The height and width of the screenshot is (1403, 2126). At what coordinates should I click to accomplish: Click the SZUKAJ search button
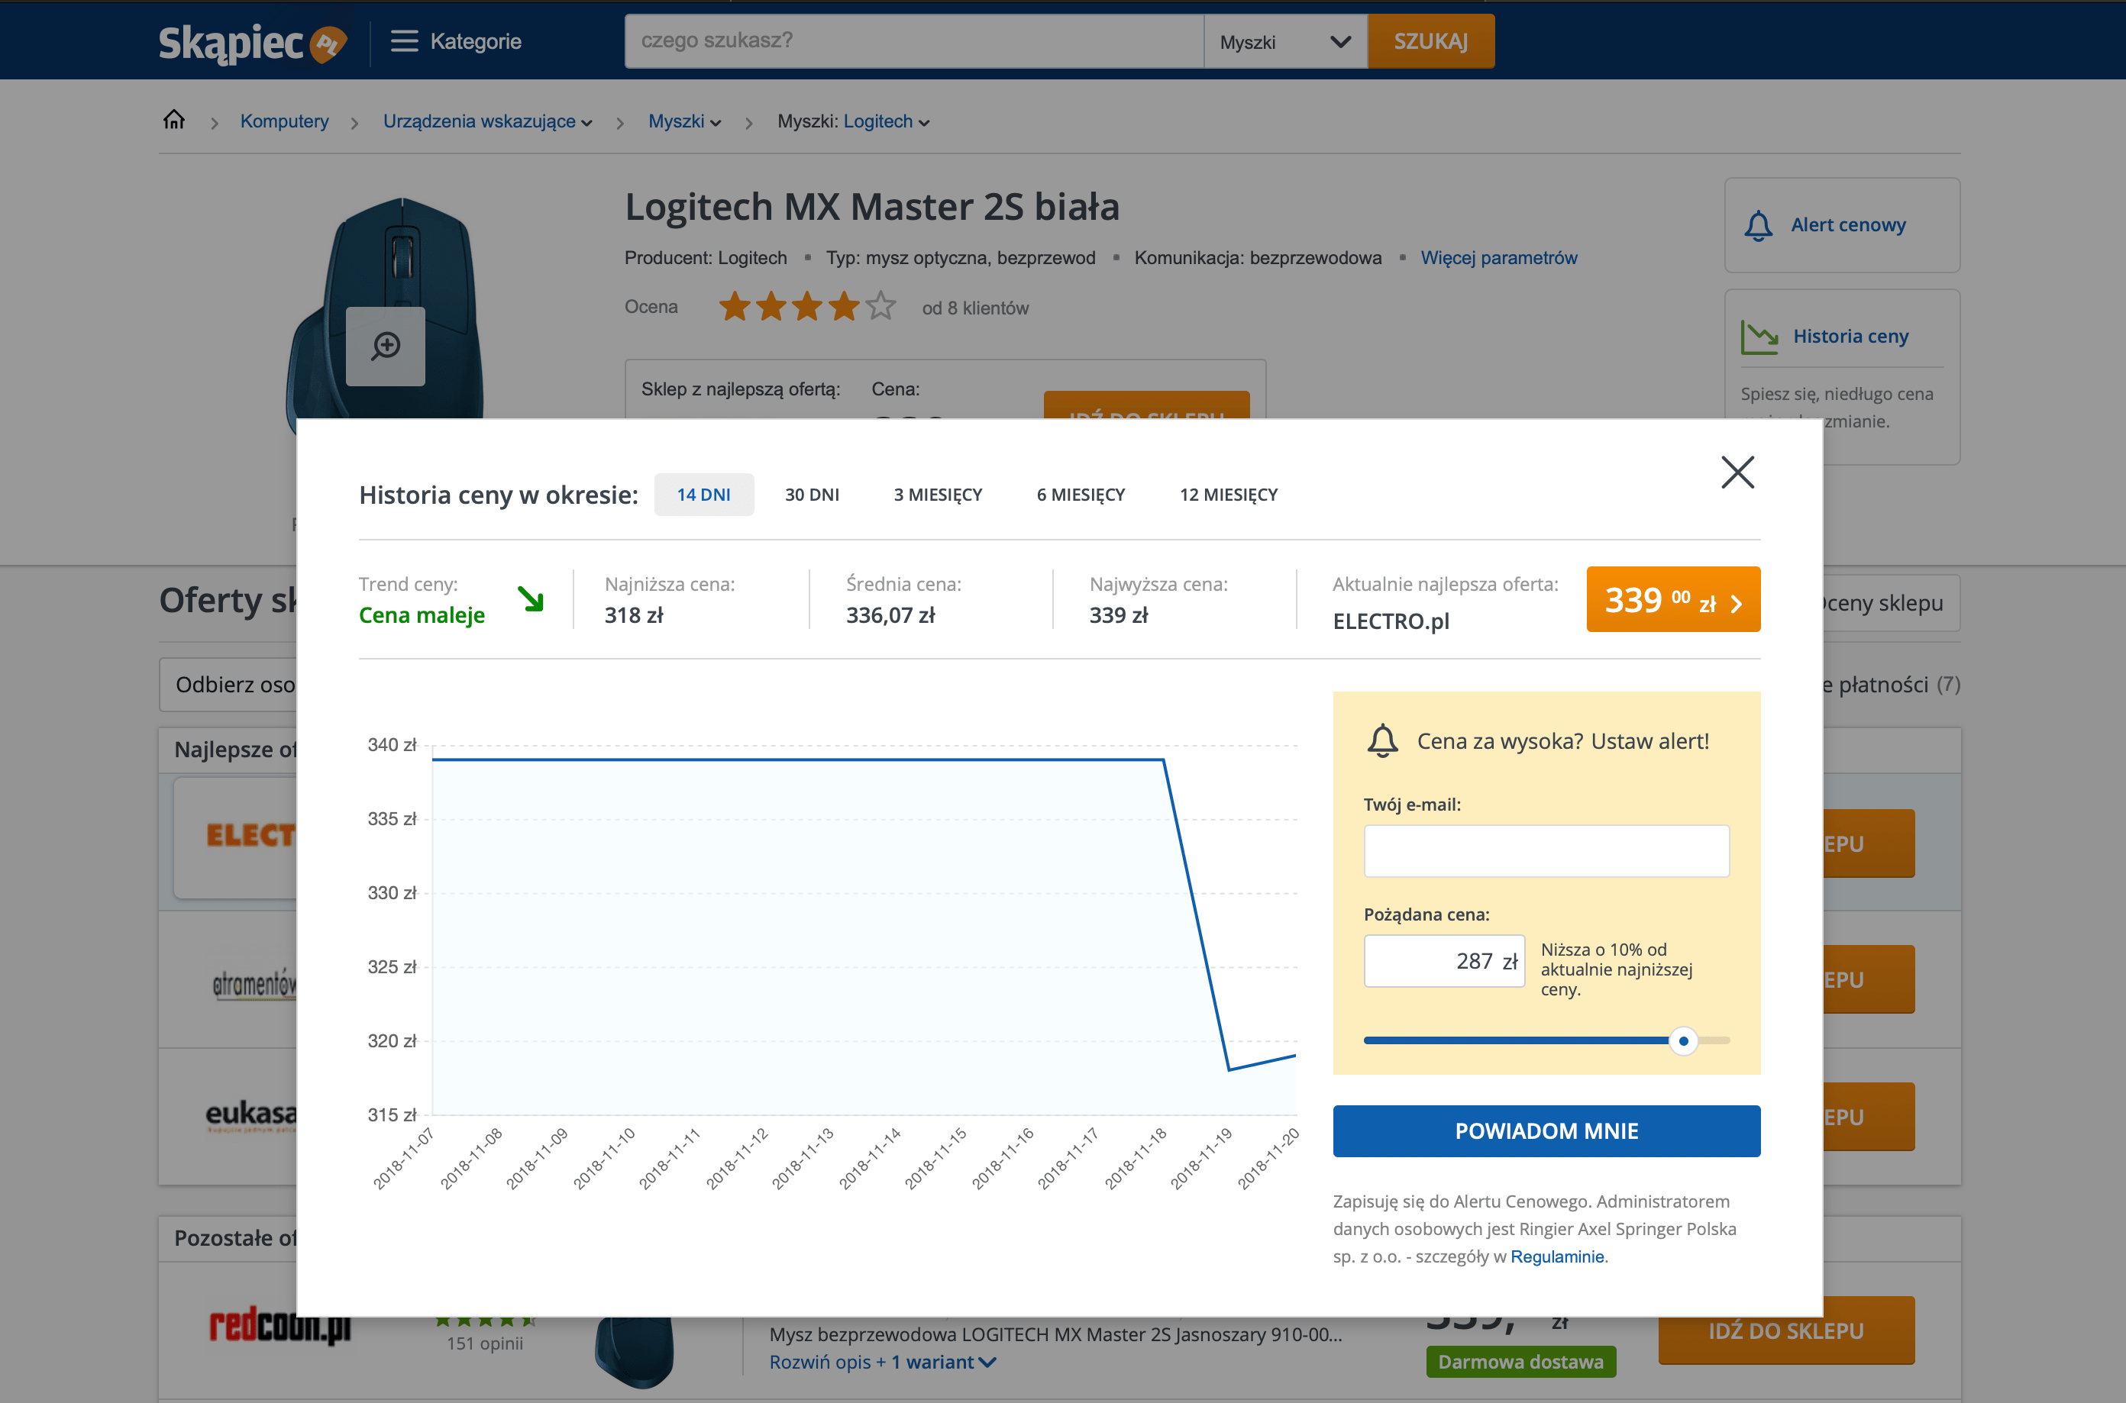click(1430, 41)
